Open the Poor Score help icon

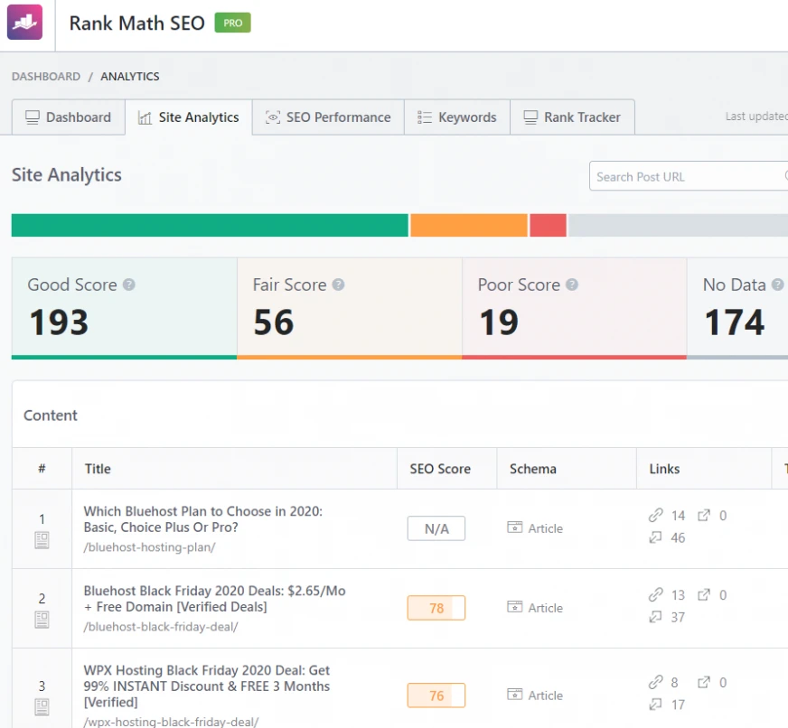572,285
